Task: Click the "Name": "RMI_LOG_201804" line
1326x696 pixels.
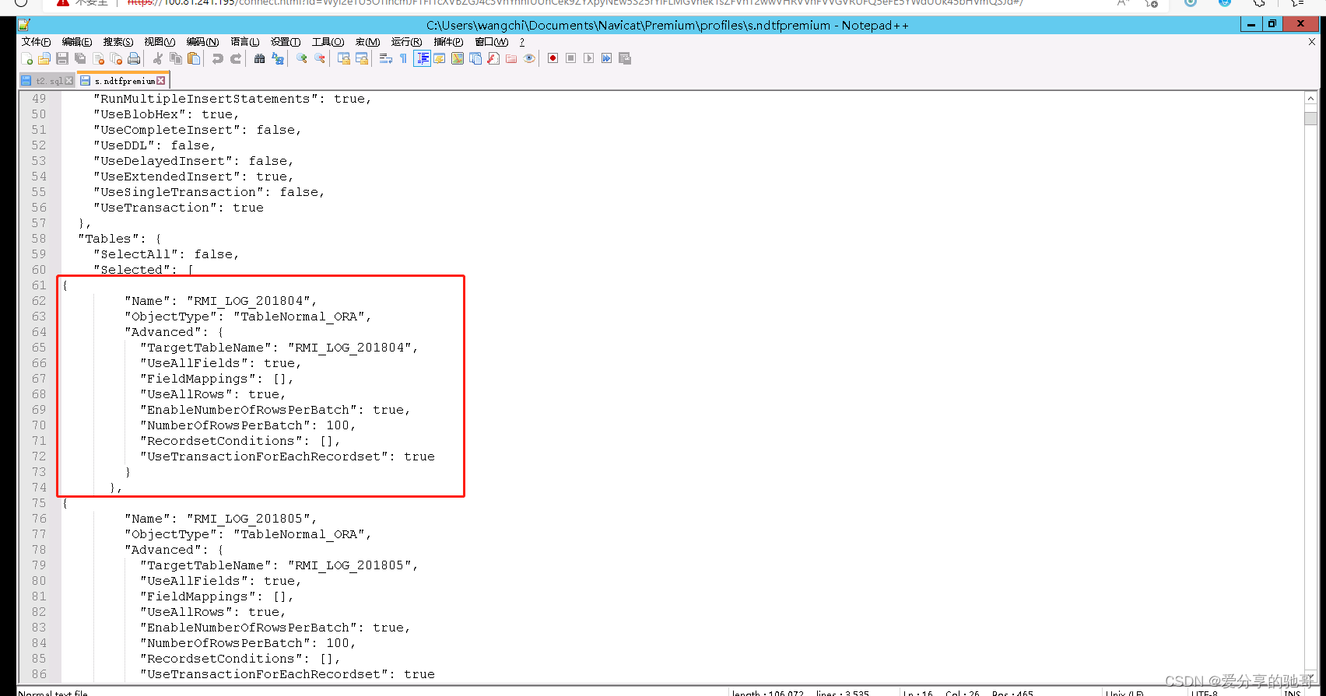Action: click(x=221, y=301)
